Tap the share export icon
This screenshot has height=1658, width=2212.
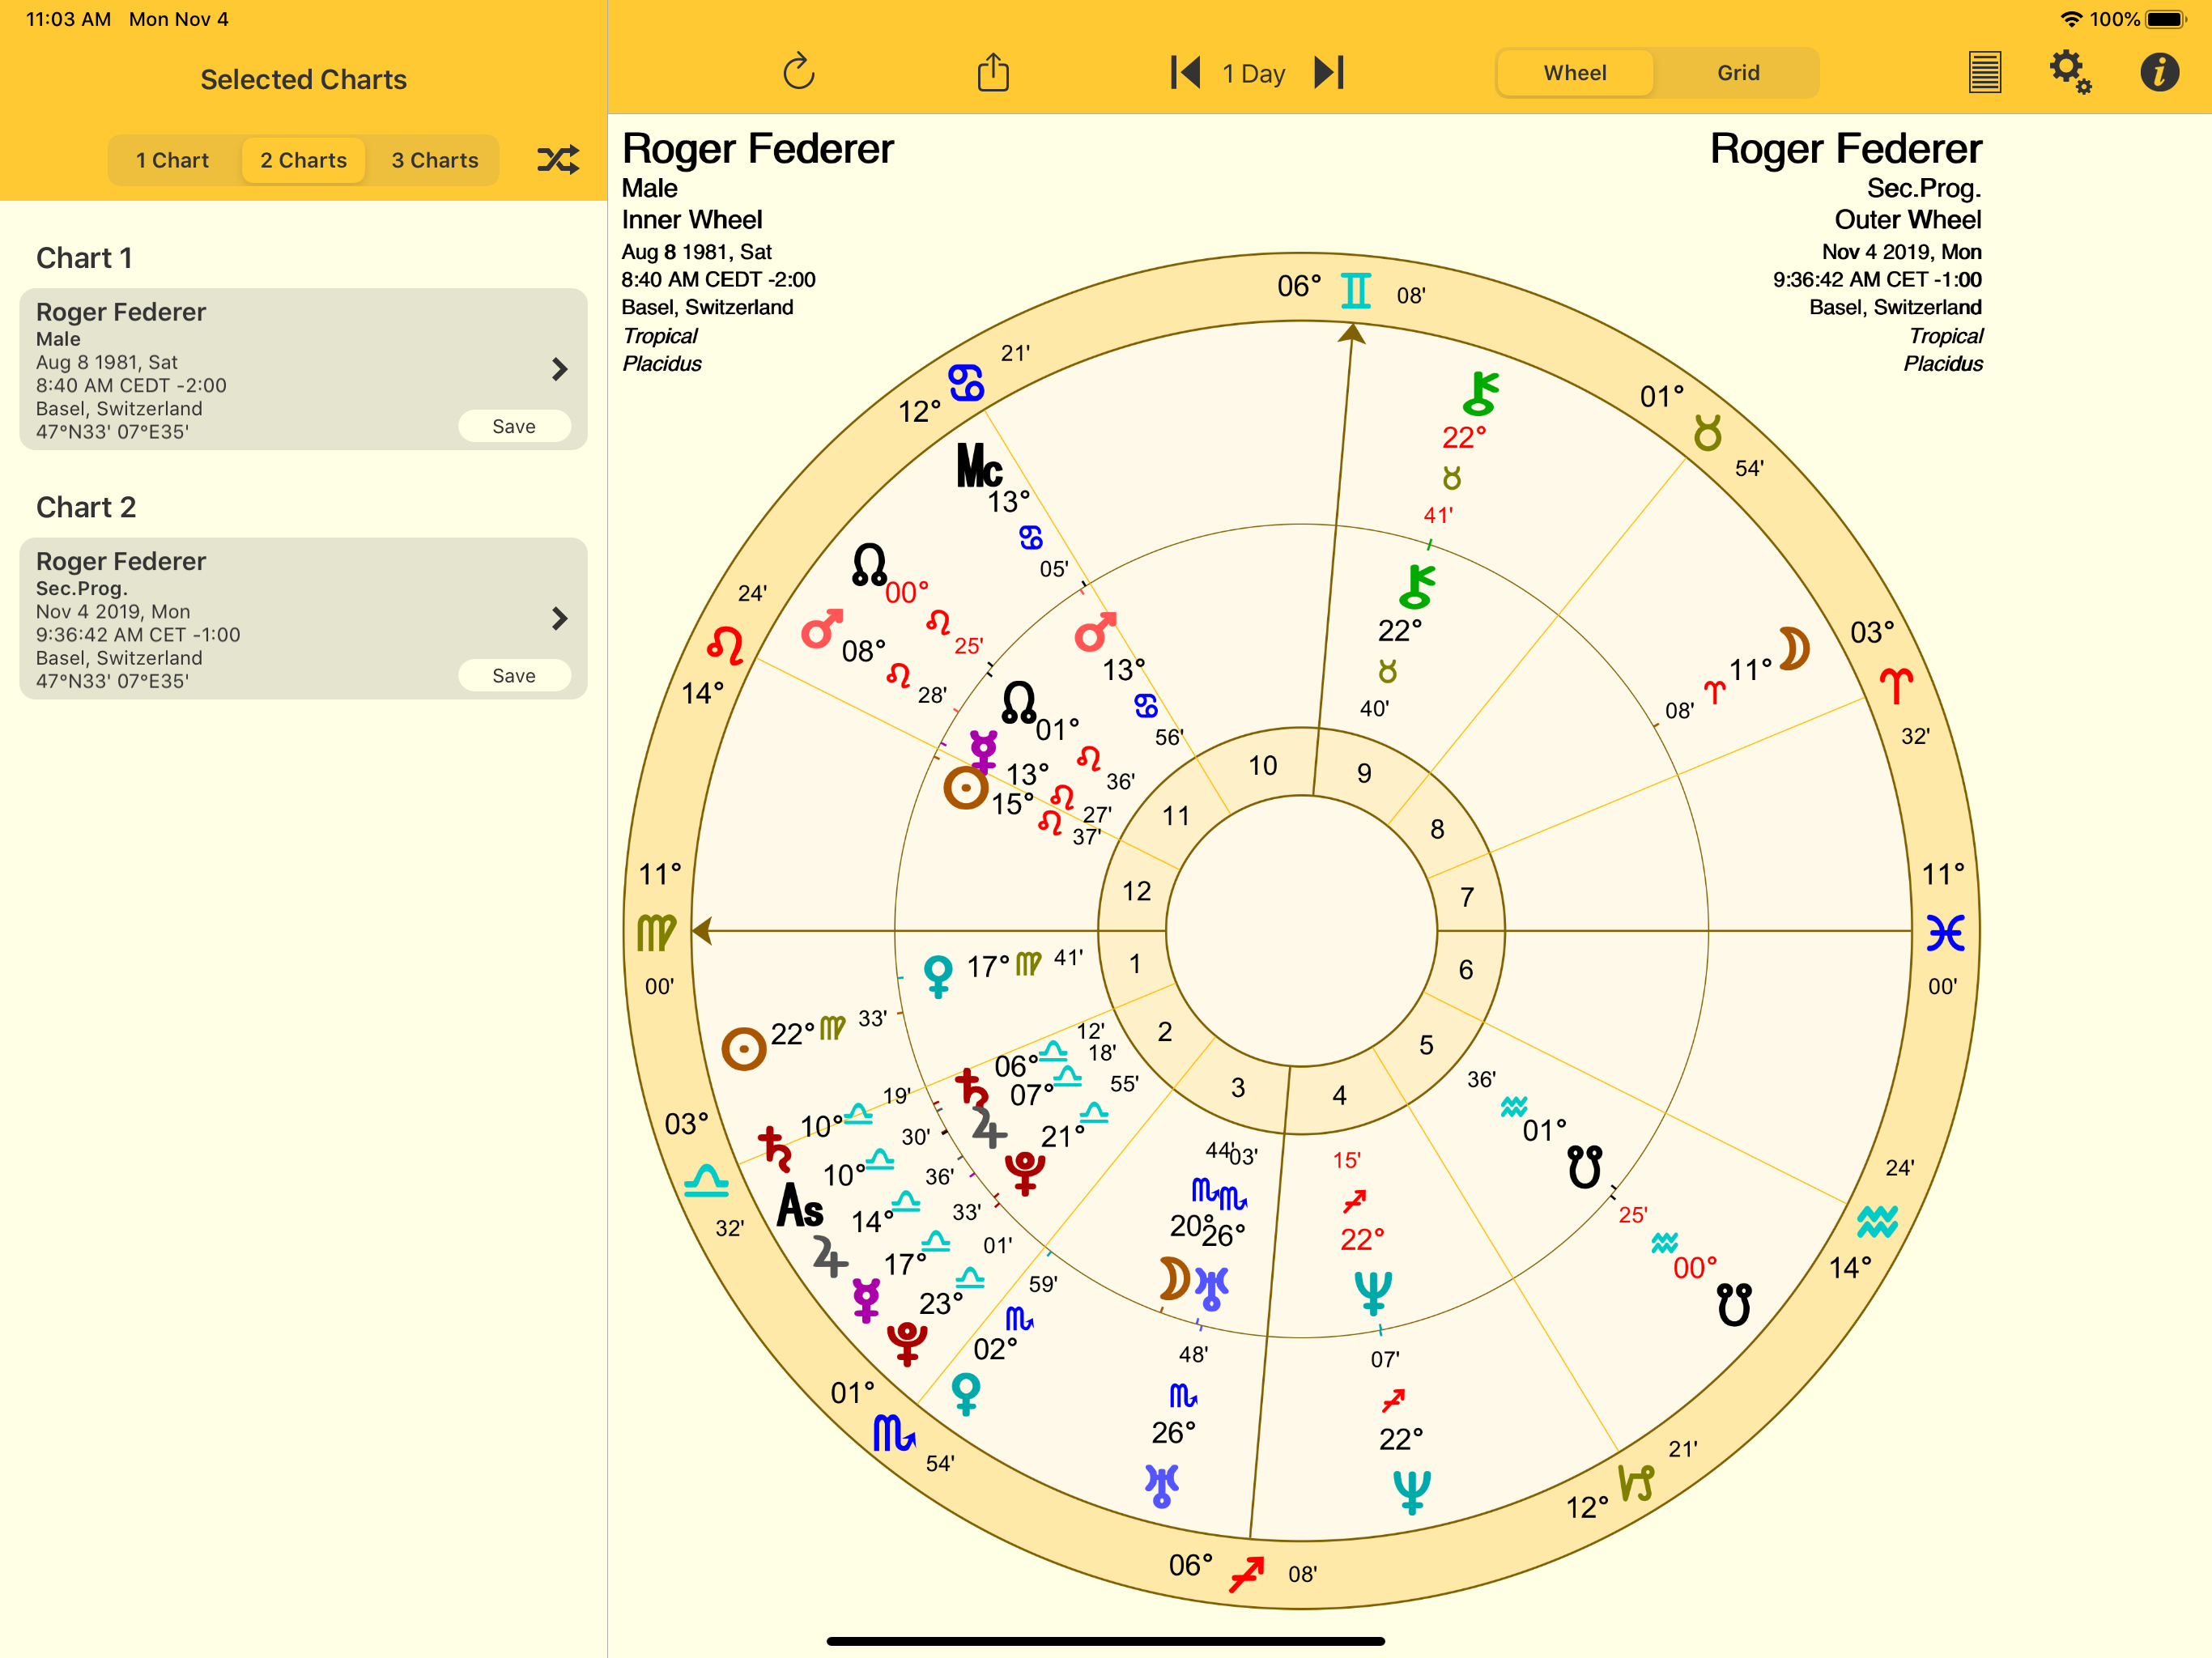click(992, 72)
